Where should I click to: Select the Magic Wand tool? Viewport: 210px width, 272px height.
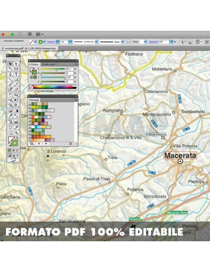tap(10, 68)
